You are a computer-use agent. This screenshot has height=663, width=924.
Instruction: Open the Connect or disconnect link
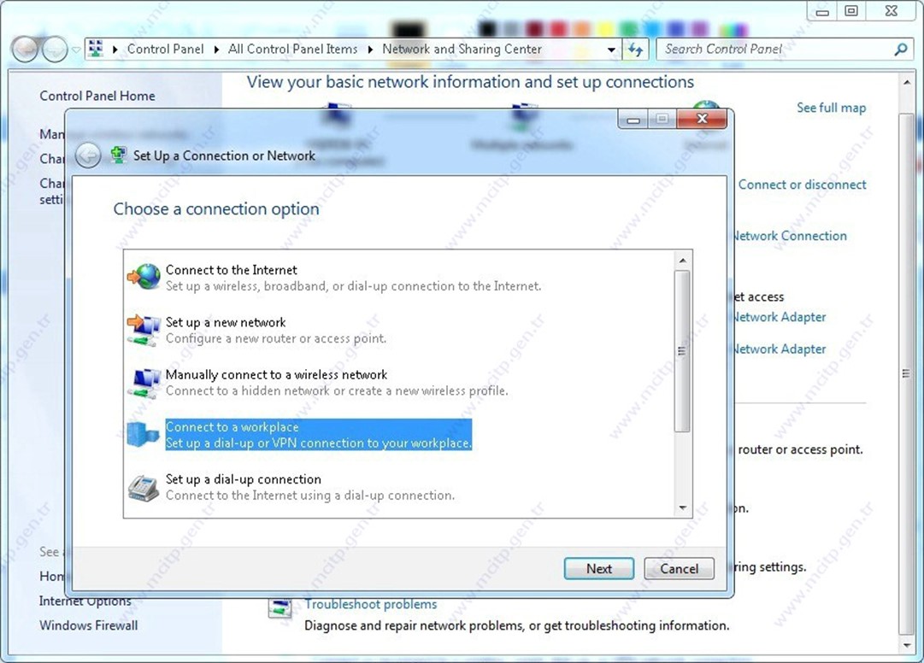coord(802,185)
